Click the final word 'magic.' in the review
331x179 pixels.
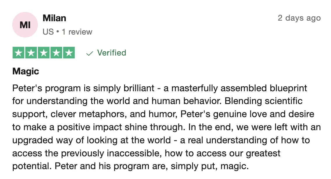coord(235,167)
